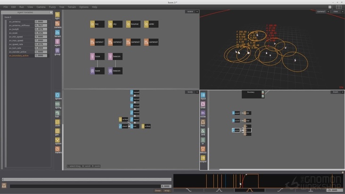This screenshot has width=345, height=194.
Task: Toggle the wrap option button
Action: pyautogui.click(x=166, y=190)
